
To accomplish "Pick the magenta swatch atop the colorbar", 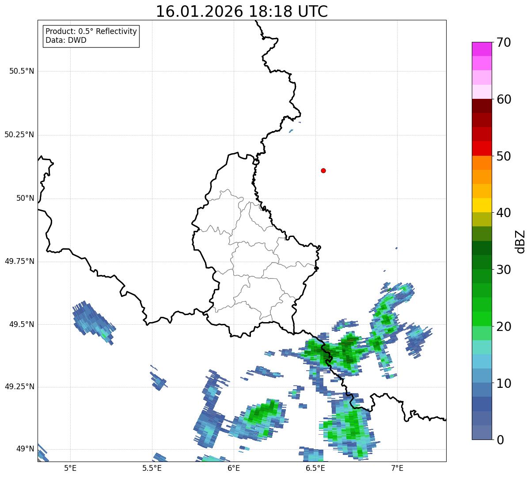I will pos(482,49).
